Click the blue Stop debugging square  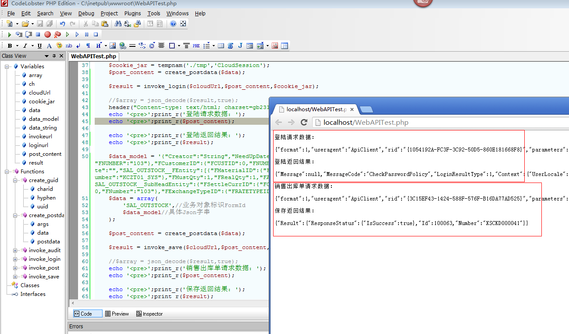pyautogui.click(x=38, y=34)
